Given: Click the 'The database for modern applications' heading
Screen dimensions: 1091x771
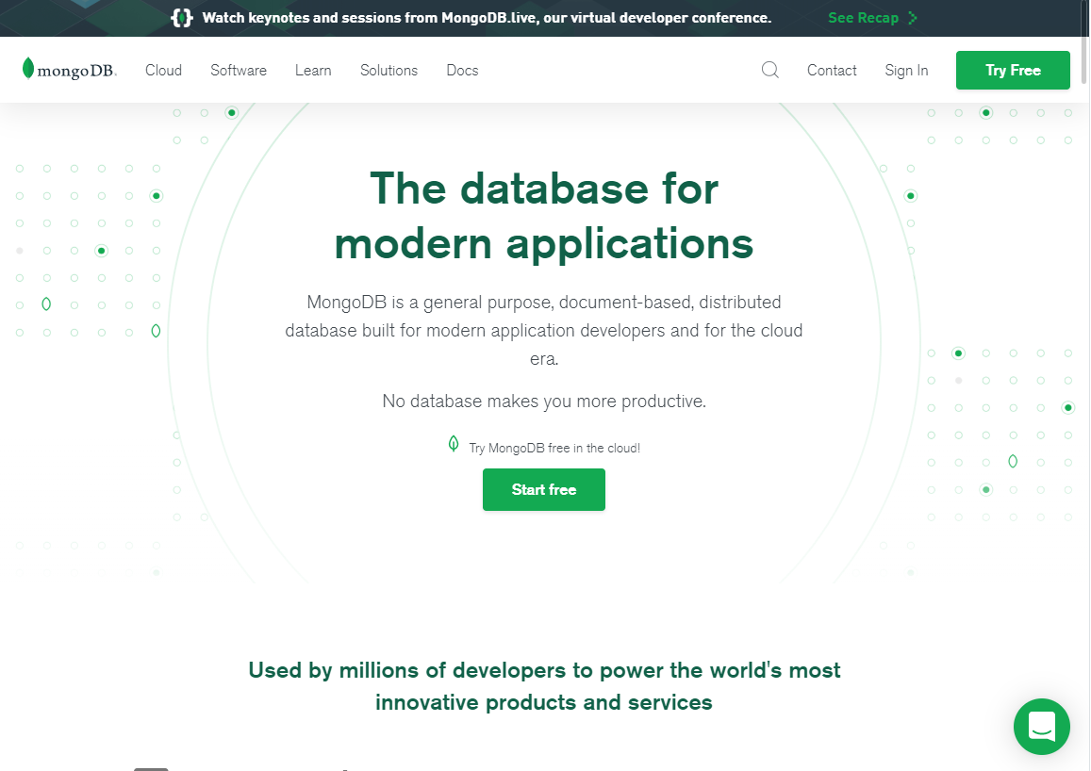Looking at the screenshot, I should 544,216.
